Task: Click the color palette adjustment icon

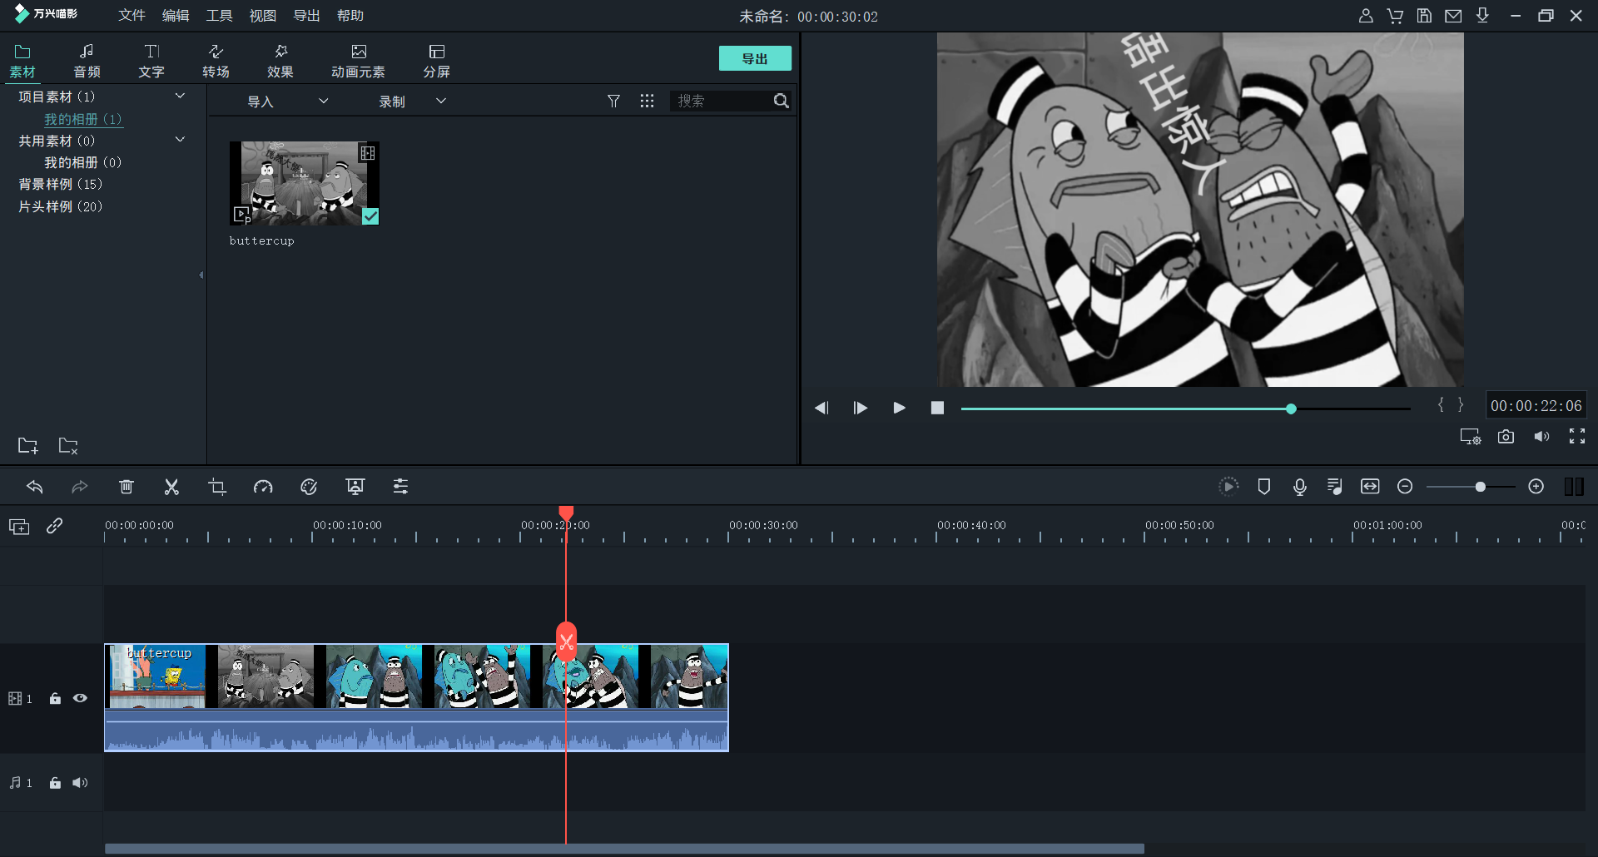Action: tap(309, 487)
